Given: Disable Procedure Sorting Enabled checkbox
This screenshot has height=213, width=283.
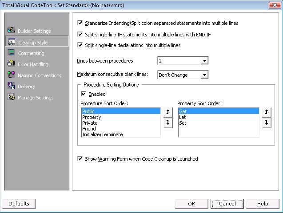Looking at the screenshot, I should tap(84, 94).
